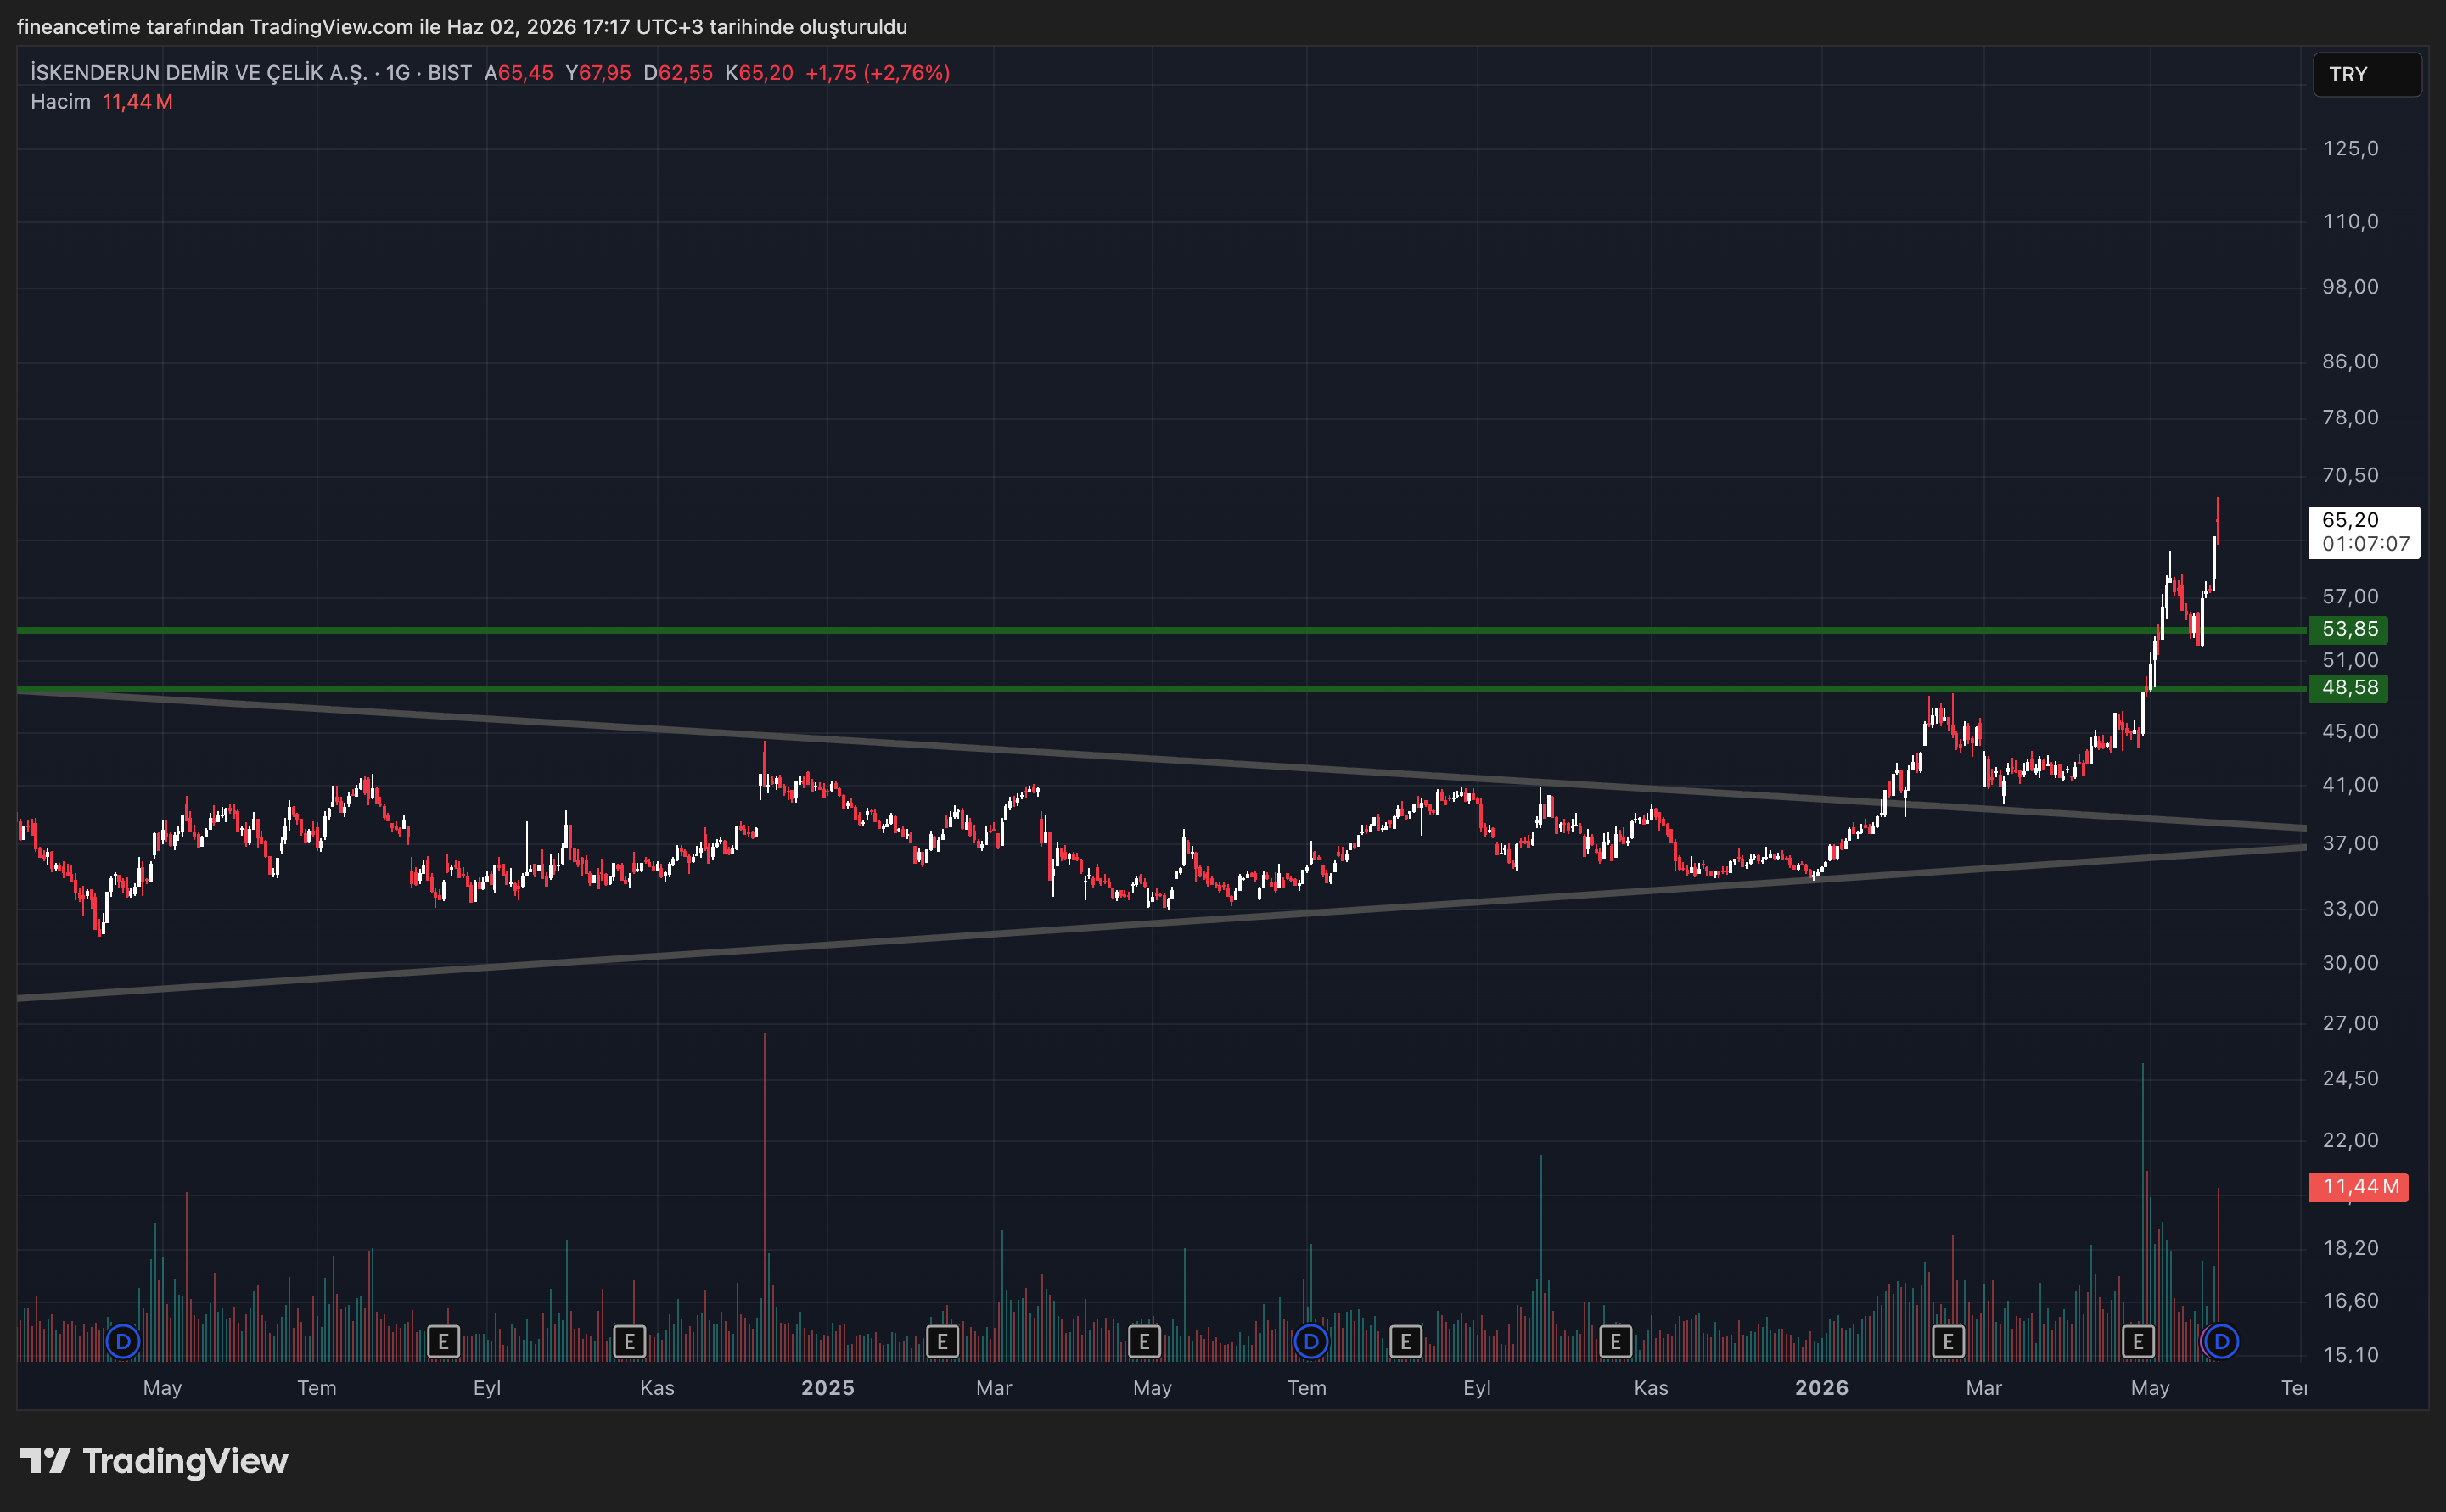The width and height of the screenshot is (2446, 1512).
Task: Open the latest dividend D marker by last candle
Action: [2220, 1341]
